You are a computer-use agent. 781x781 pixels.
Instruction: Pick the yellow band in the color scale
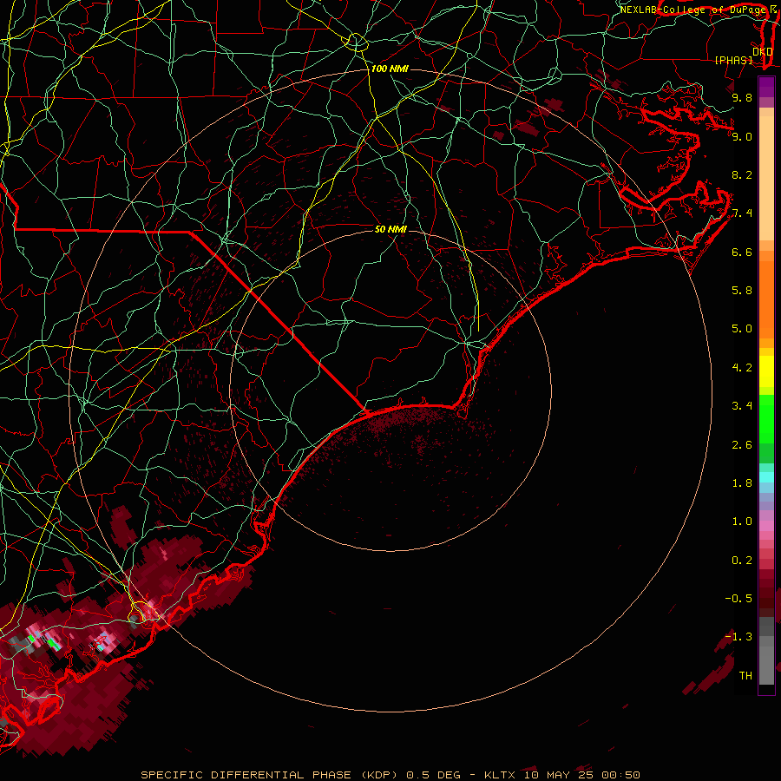tap(766, 371)
